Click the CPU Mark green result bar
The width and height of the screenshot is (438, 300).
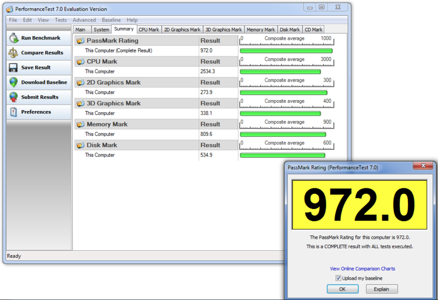point(280,72)
